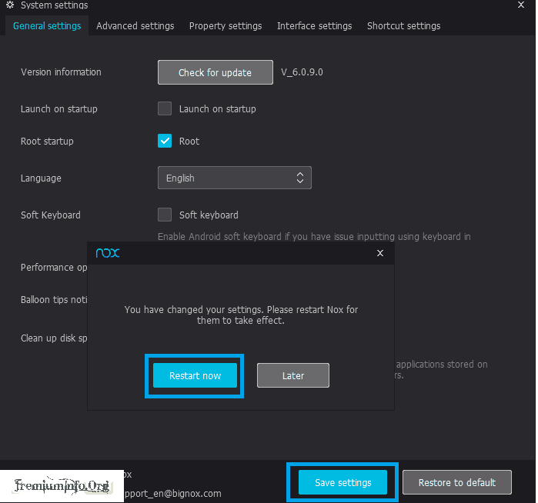Click version number V_6.0.9.0 text
Image resolution: width=538 pixels, height=503 pixels.
point(302,72)
